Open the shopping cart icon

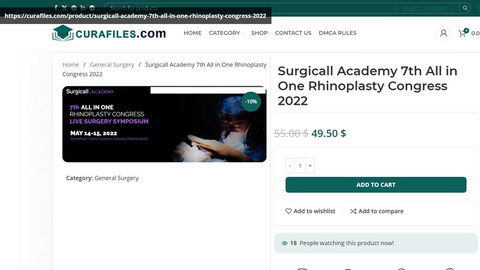click(x=463, y=33)
